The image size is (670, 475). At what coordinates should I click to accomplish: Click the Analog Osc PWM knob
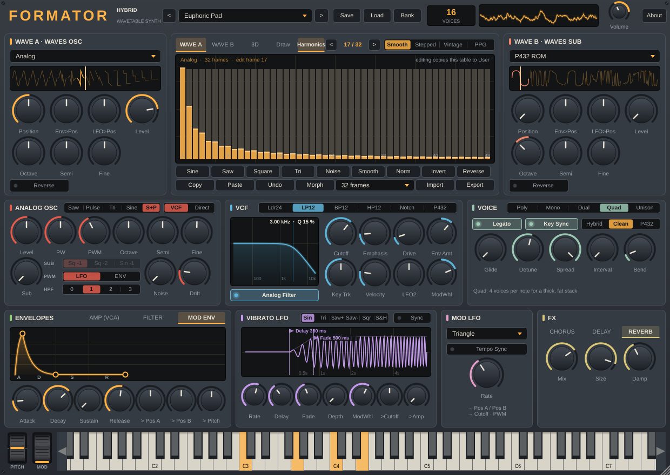click(x=95, y=232)
